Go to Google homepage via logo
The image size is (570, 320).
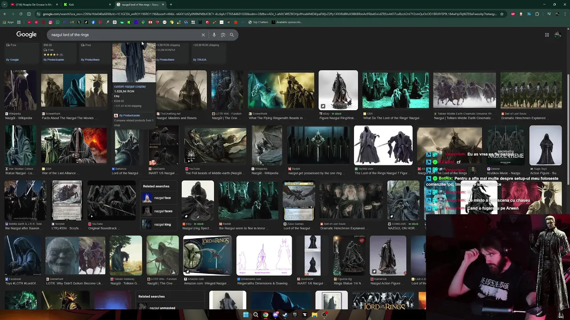coord(26,35)
